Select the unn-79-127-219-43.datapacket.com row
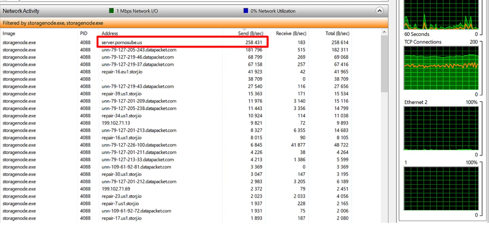 176,86
